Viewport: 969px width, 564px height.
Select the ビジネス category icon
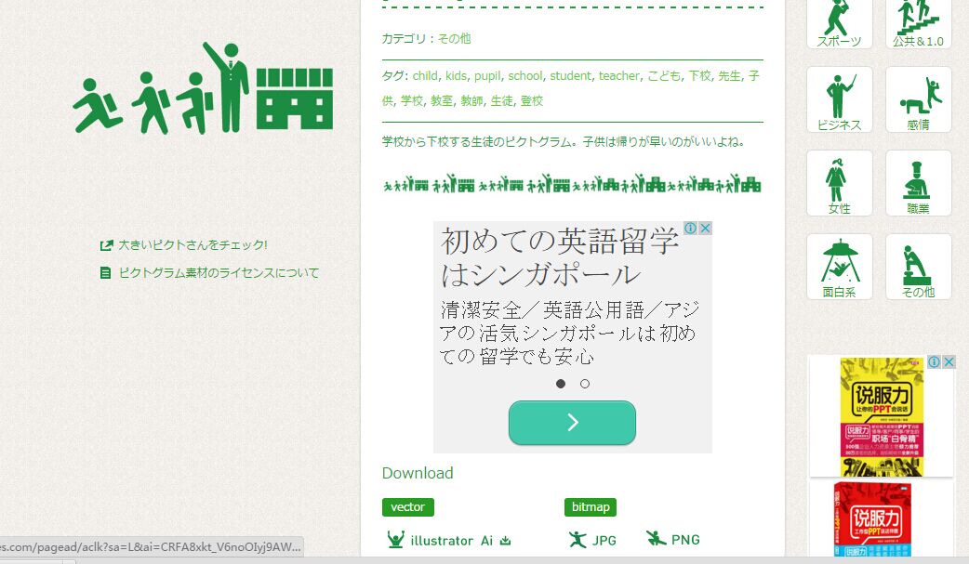(839, 98)
